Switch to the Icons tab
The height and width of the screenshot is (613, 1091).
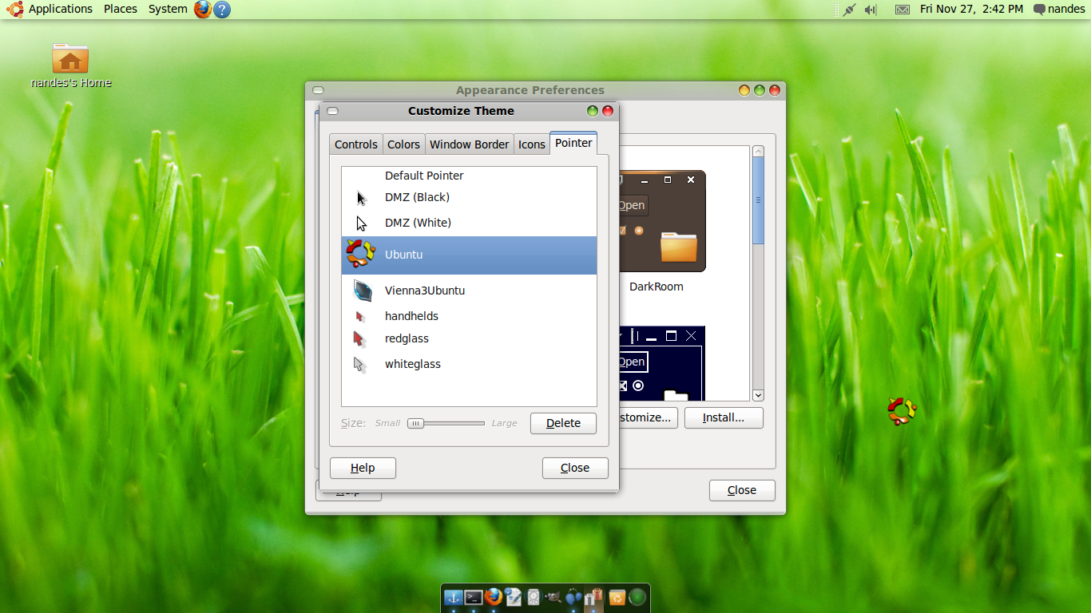coord(530,144)
